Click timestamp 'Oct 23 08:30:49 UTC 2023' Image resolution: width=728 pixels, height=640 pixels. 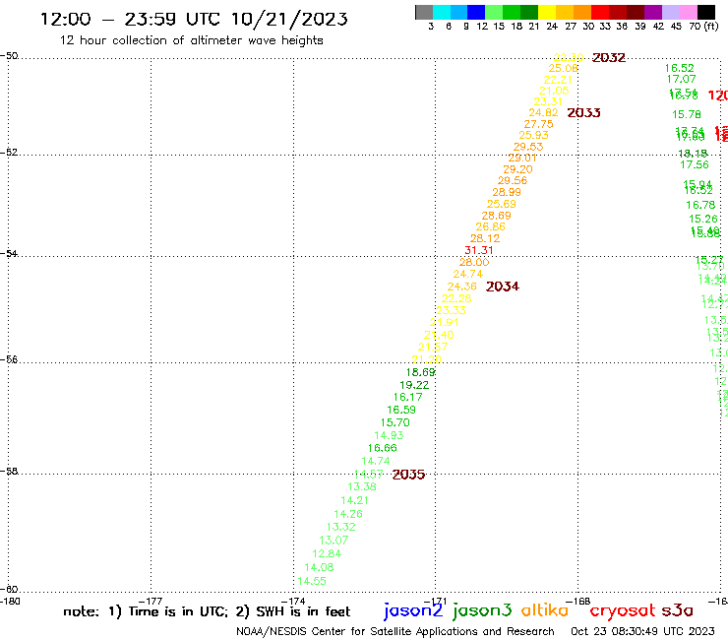[642, 632]
